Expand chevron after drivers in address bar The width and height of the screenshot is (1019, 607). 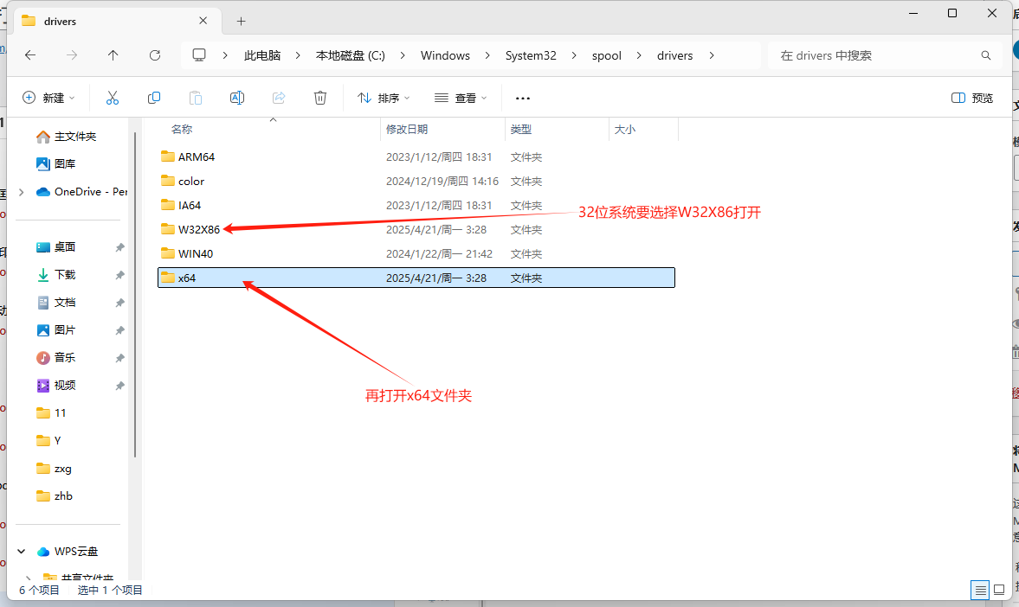(712, 56)
